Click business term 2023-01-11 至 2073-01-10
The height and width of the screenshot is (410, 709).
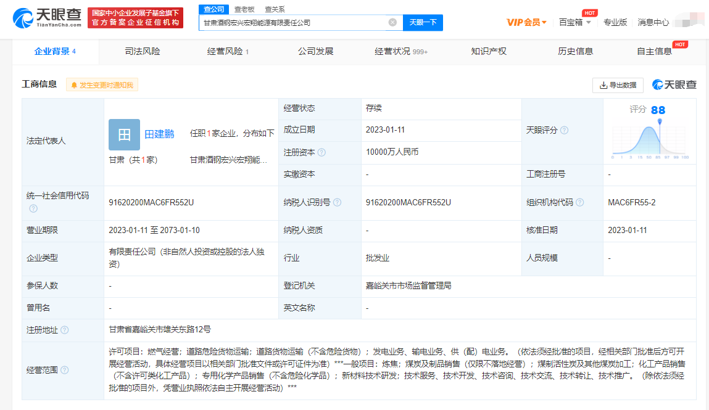click(154, 231)
